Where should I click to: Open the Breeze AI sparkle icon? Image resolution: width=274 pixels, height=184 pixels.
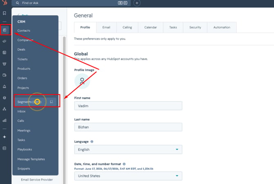(4, 137)
